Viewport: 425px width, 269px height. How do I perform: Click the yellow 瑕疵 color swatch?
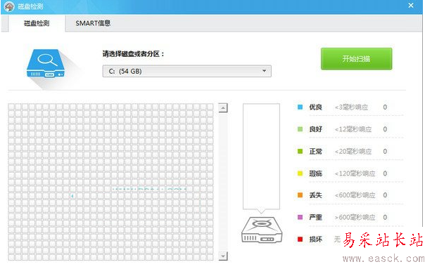(x=300, y=173)
